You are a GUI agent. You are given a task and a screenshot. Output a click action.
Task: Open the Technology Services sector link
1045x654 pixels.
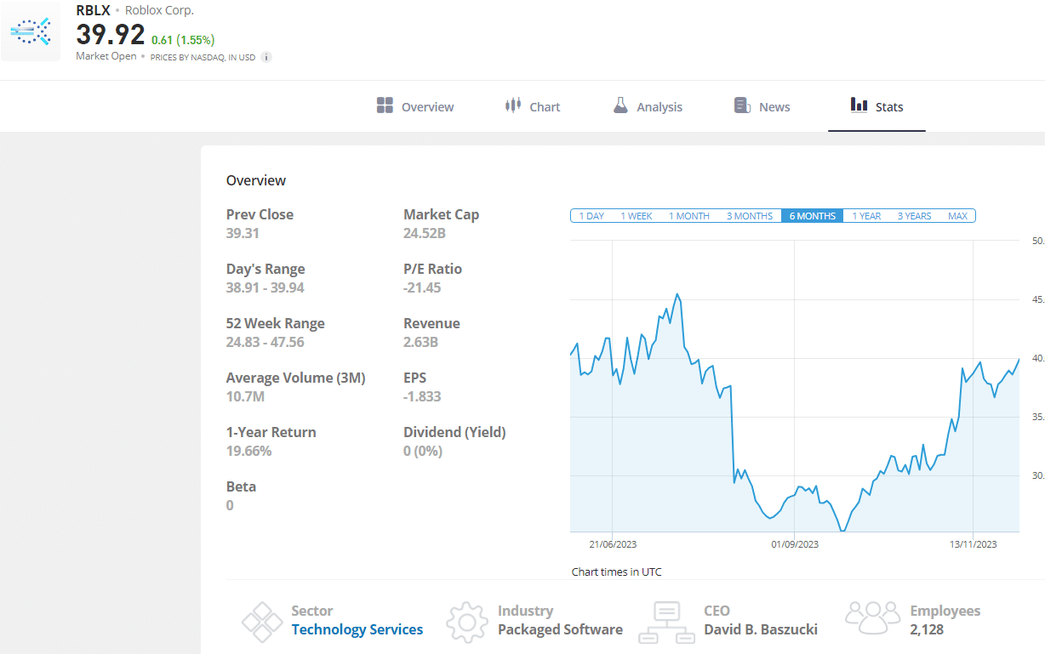point(357,629)
